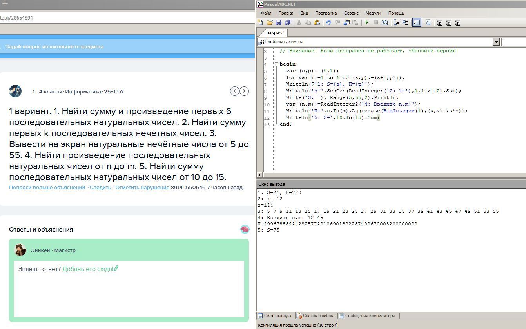This screenshot has width=526, height=329.
Task: Click the Информатика subject link
Action: click(x=83, y=92)
